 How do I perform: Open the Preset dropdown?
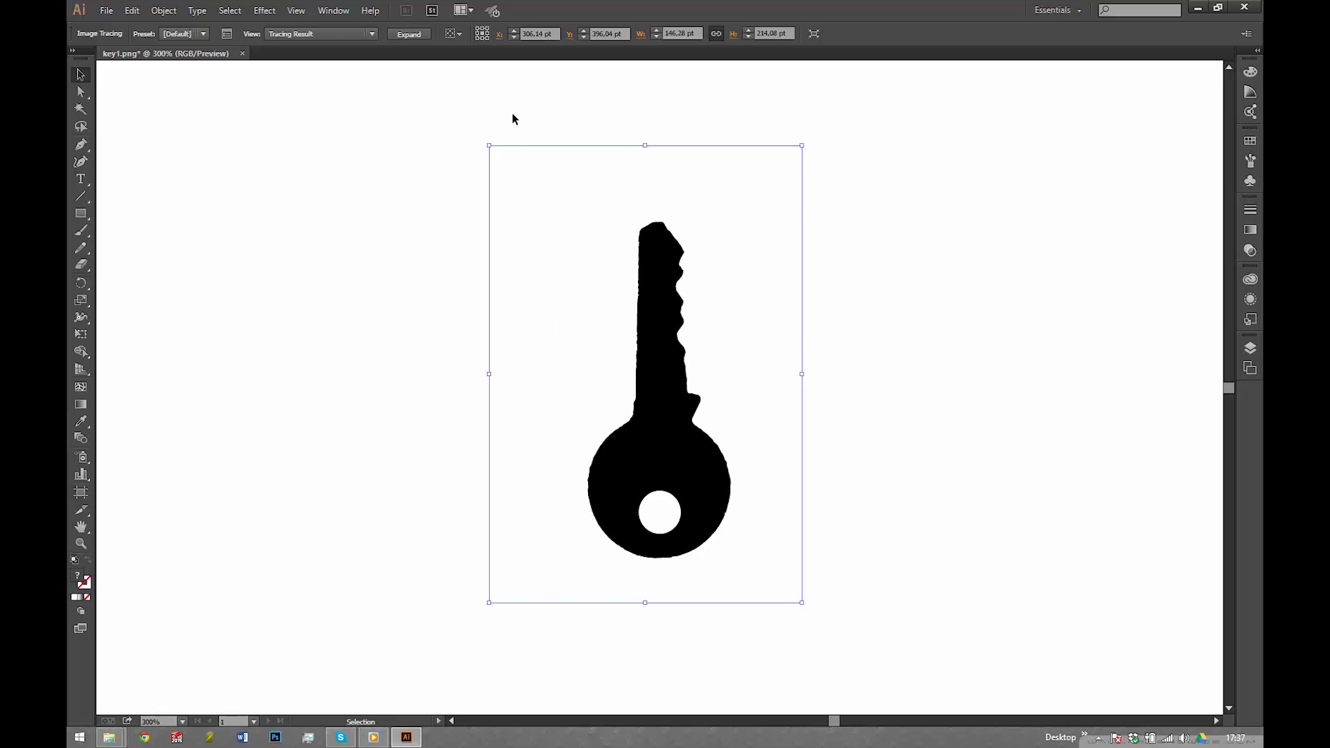(x=203, y=33)
